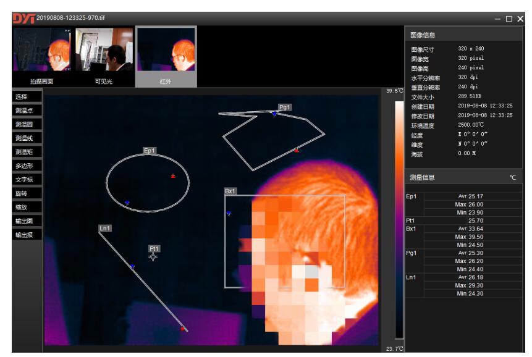This screenshot has width=532, height=357.
Task: Click the Pt1 crosshair point marker
Action: click(x=153, y=256)
